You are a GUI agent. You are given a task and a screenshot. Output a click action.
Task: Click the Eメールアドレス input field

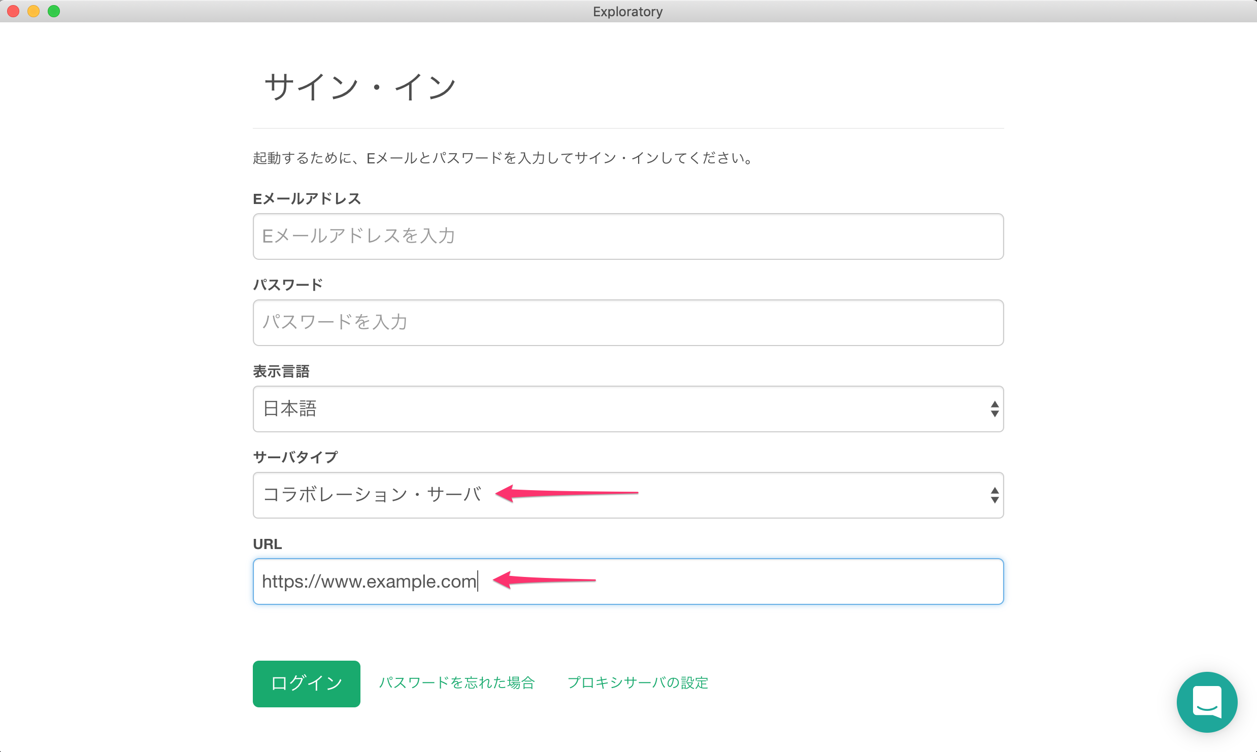[628, 236]
